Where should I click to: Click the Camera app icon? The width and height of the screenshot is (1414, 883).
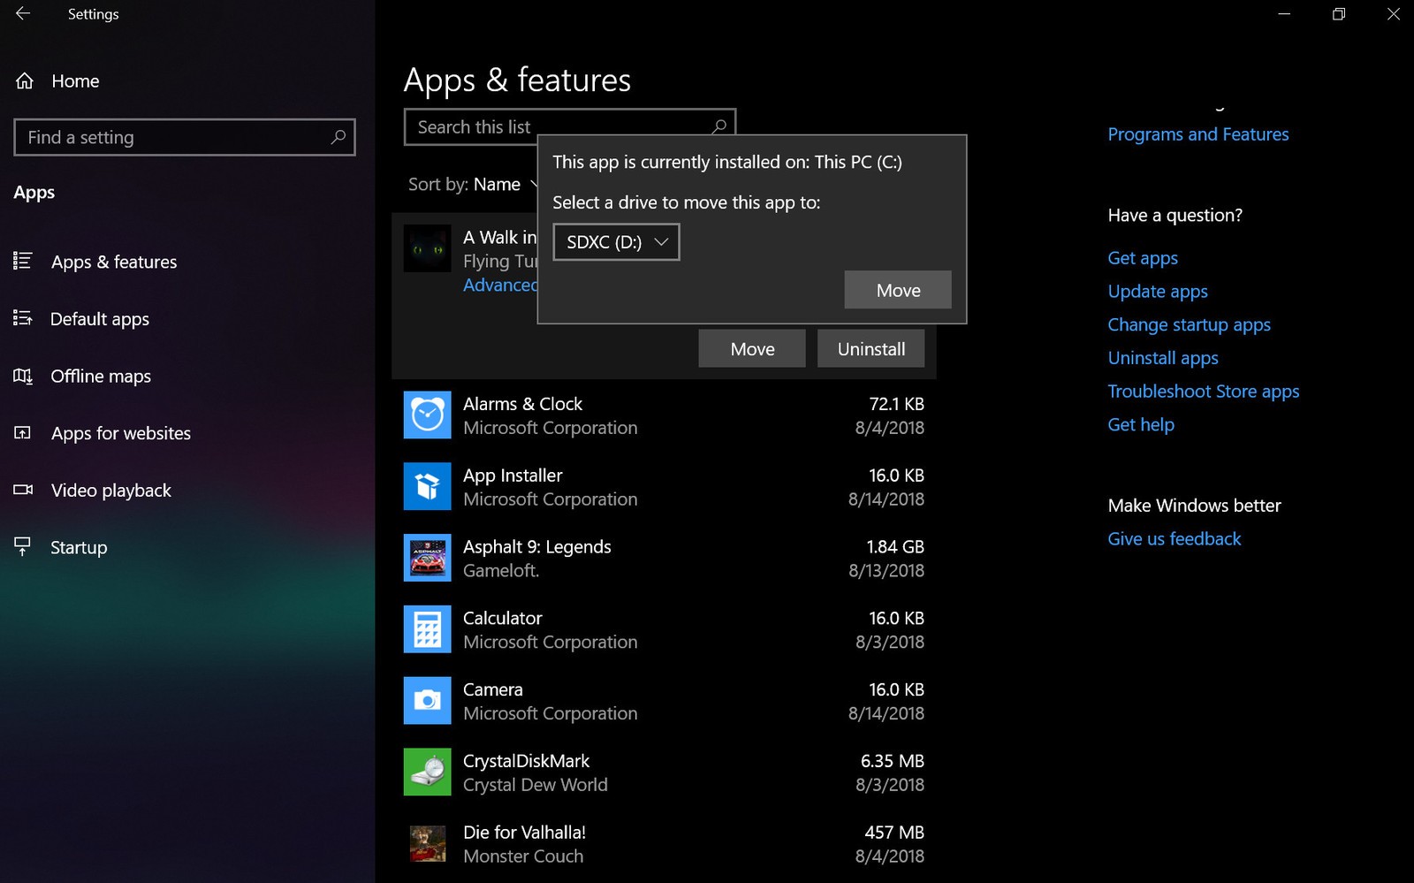coord(428,701)
